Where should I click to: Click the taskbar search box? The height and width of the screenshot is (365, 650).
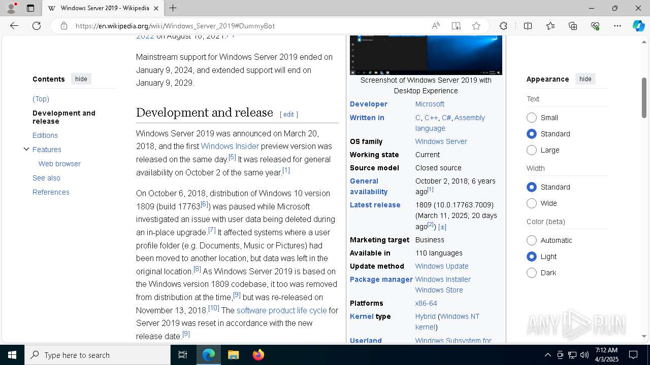coord(97,355)
